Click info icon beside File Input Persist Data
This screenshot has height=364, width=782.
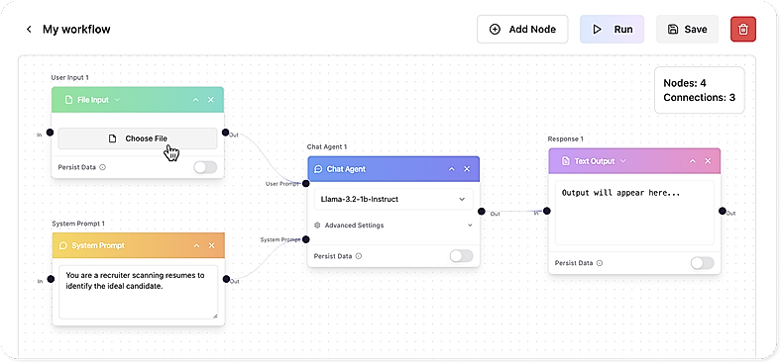pyautogui.click(x=102, y=167)
